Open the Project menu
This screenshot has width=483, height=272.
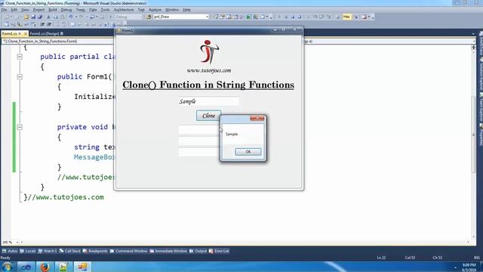pyautogui.click(x=38, y=10)
